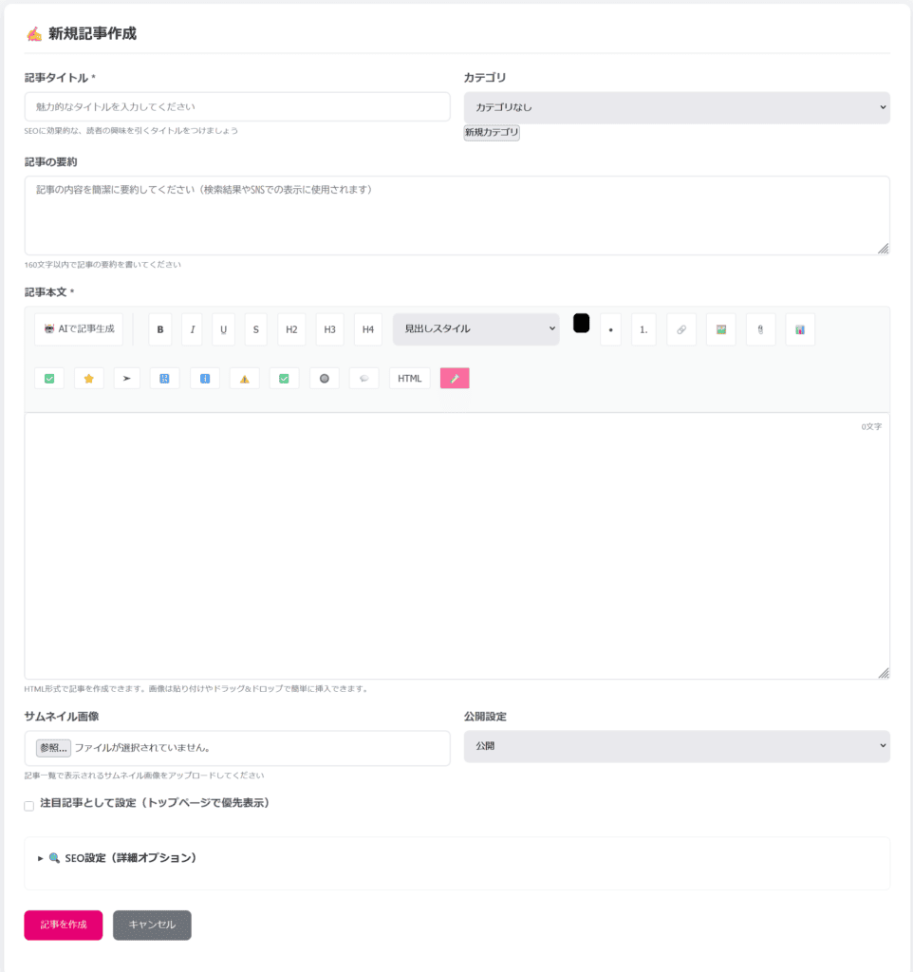Click the yellow star icon
The width and height of the screenshot is (913, 972).
point(89,378)
